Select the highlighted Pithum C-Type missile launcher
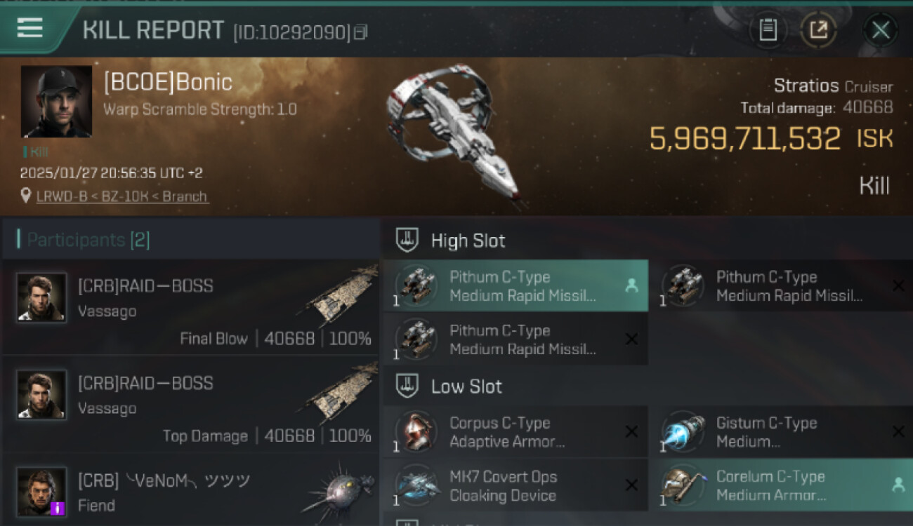Screen dimensions: 913x526 515,285
